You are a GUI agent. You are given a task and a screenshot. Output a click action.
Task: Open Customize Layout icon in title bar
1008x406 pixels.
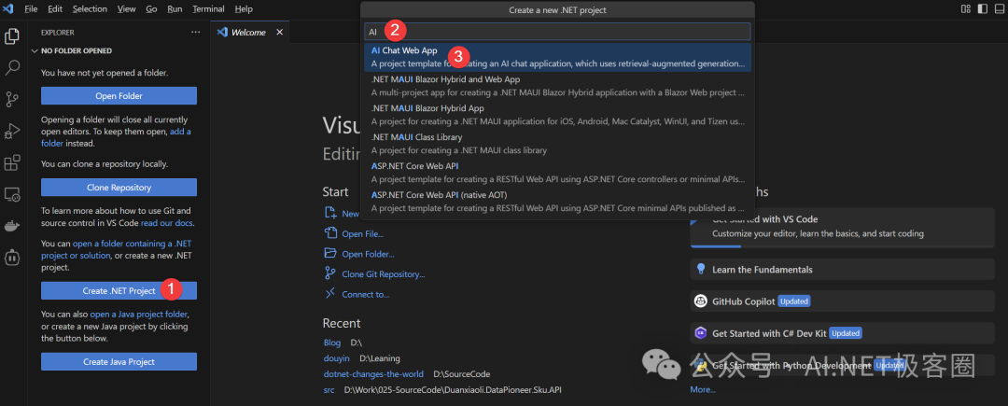(x=966, y=9)
